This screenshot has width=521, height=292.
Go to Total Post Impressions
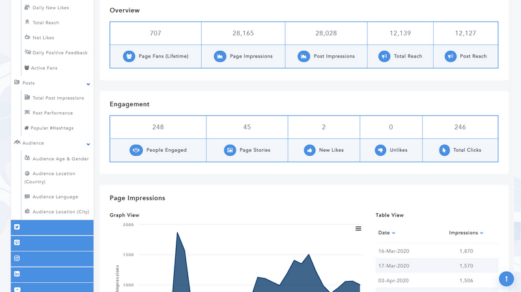click(x=58, y=98)
